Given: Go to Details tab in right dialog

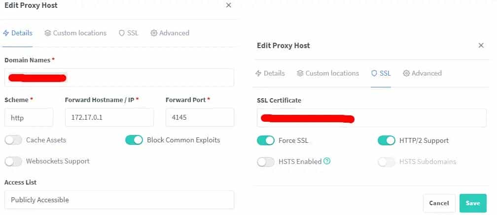Looking at the screenshot, I should coord(270,73).
